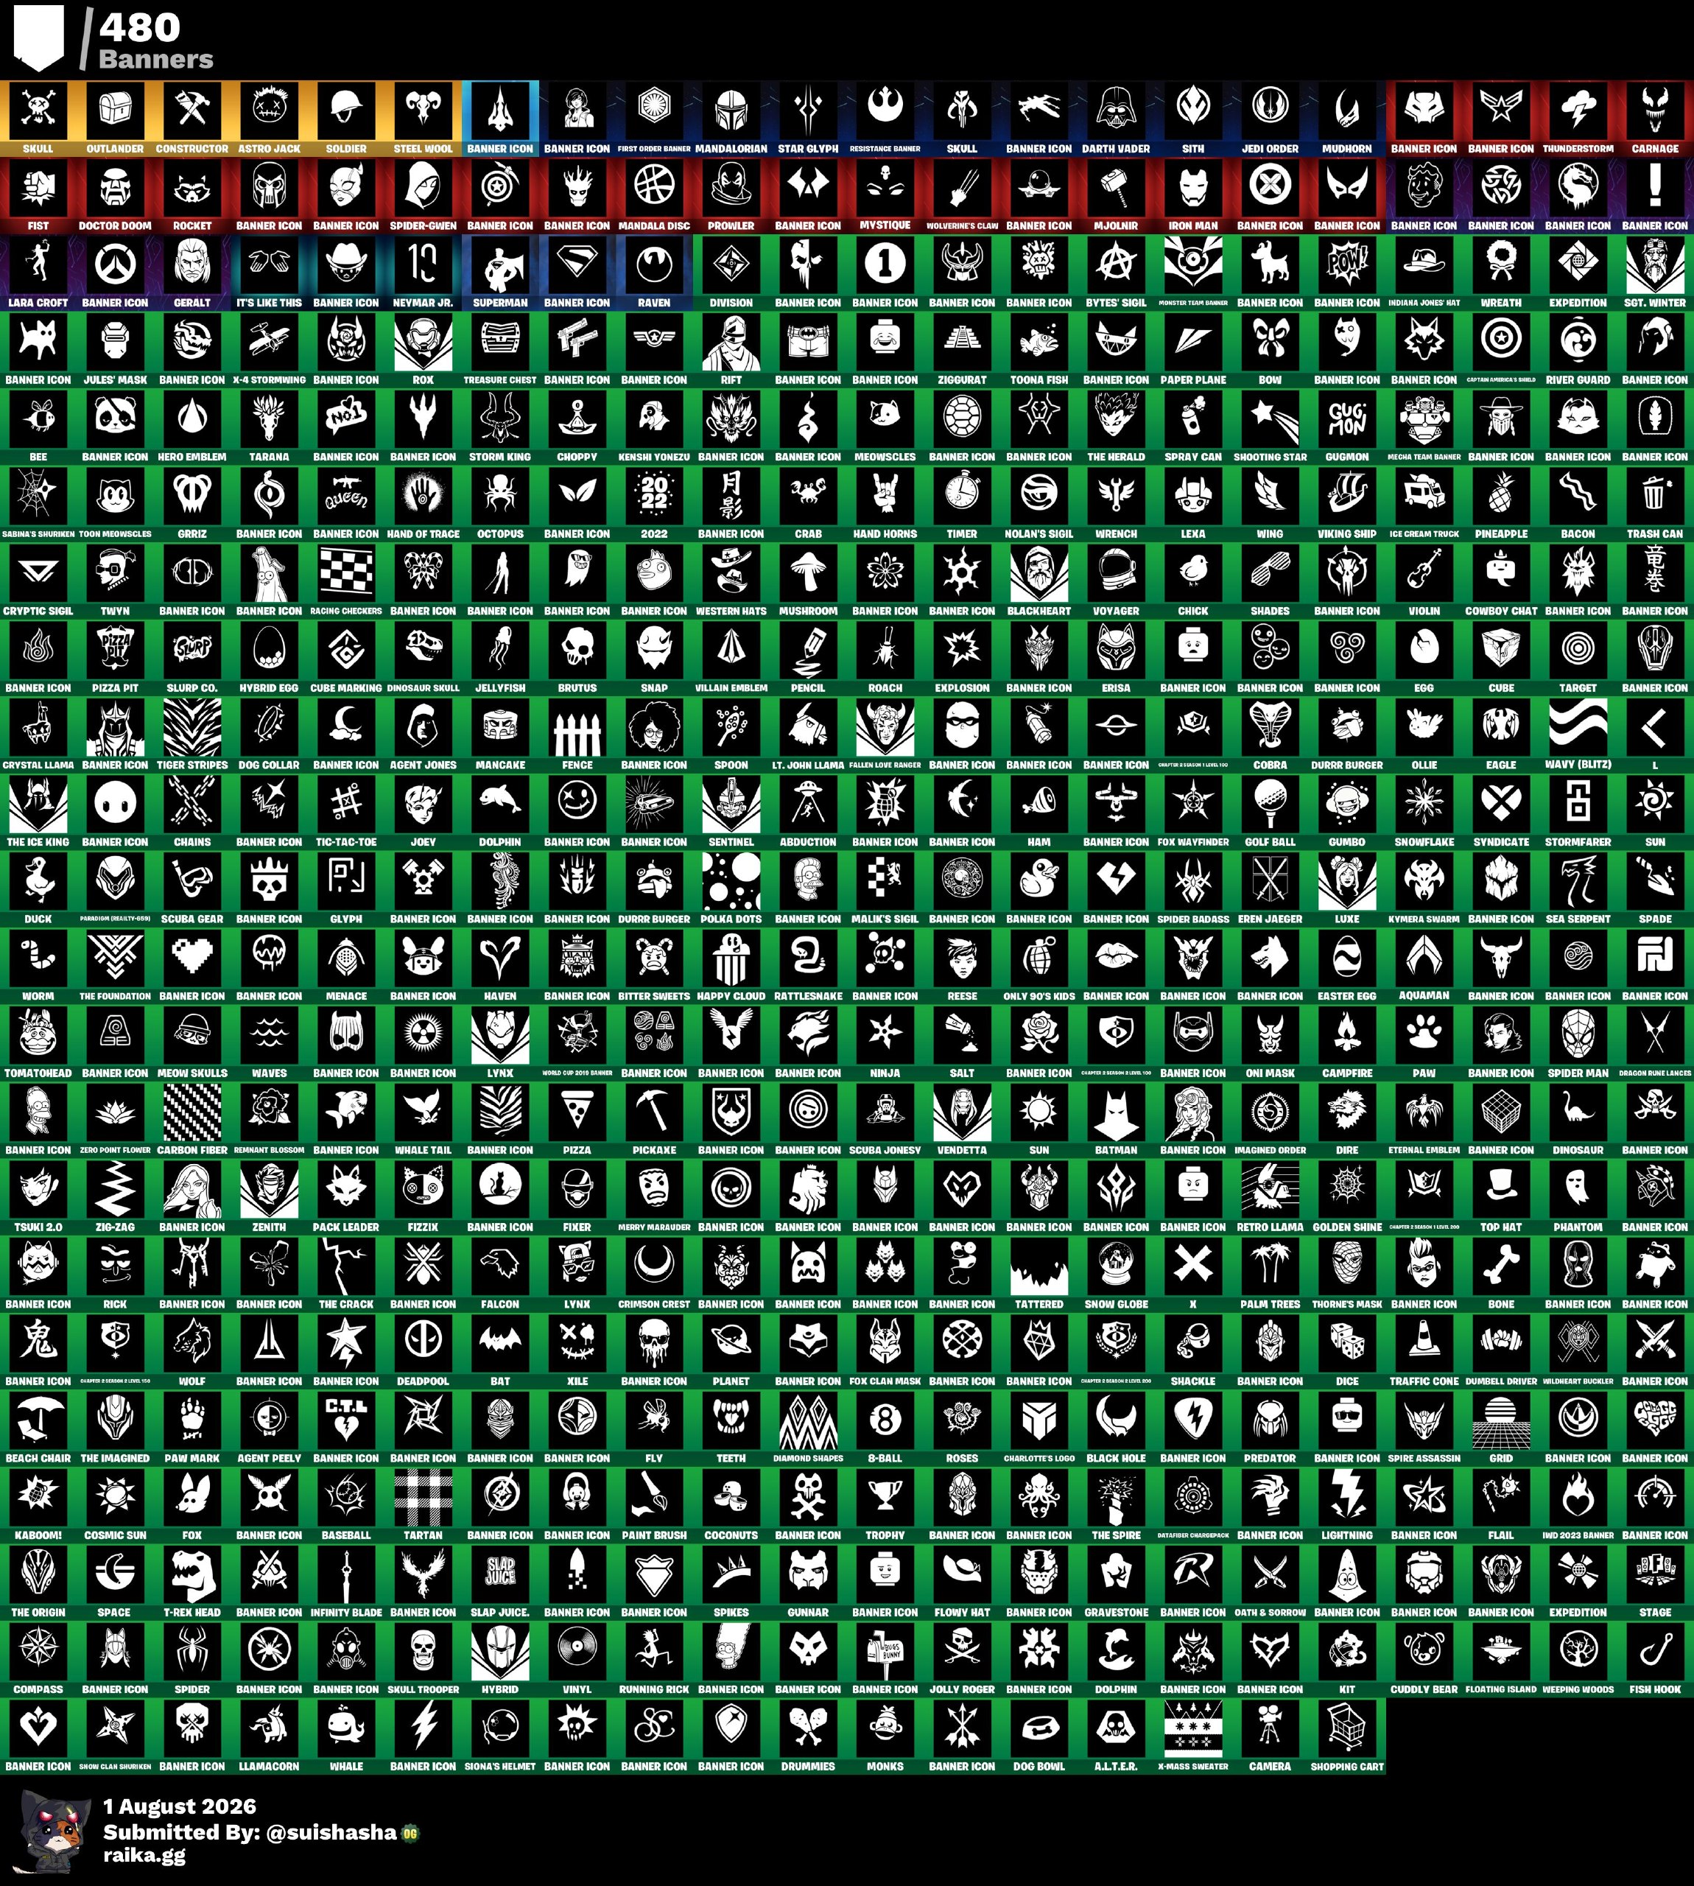The image size is (1694, 1886).
Task: Choose the Batman cowl banner
Action: pyautogui.click(x=1116, y=1121)
